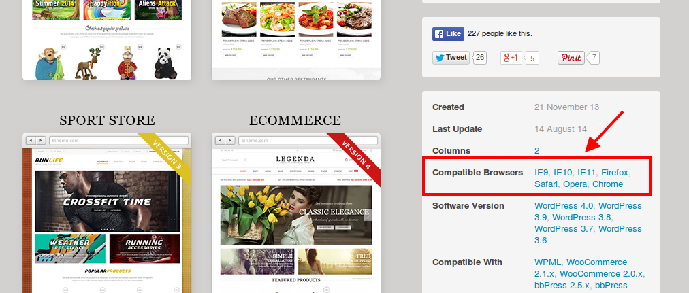Open the Ecommerce Legenda preview thumbnail
The width and height of the screenshot is (689, 293).
pos(296,213)
